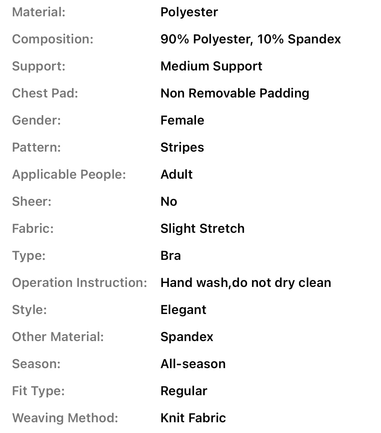The height and width of the screenshot is (433, 381).
Task: Click the "Stripes" pattern value
Action: [x=182, y=147]
